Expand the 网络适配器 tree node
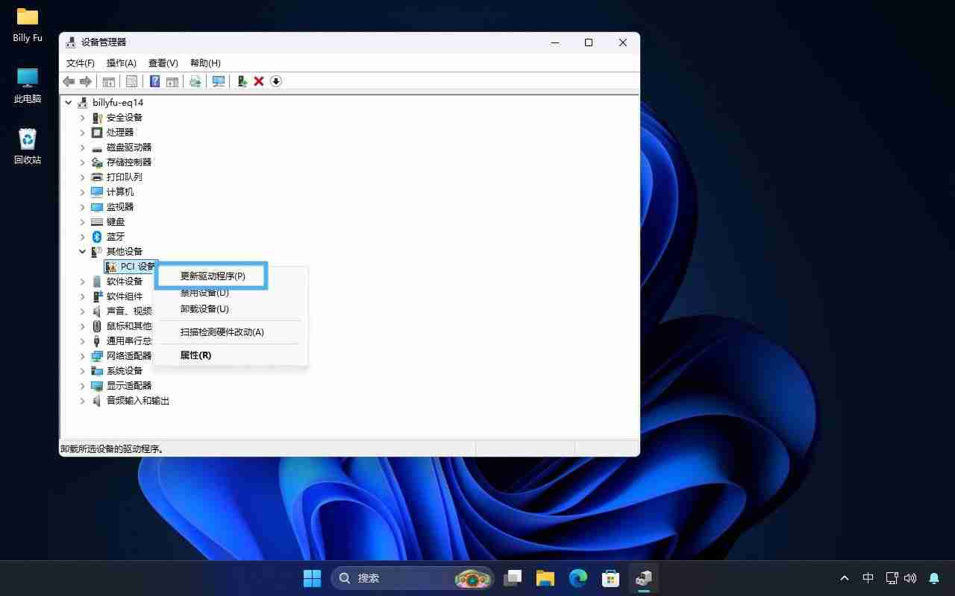This screenshot has height=596, width=955. [x=83, y=355]
